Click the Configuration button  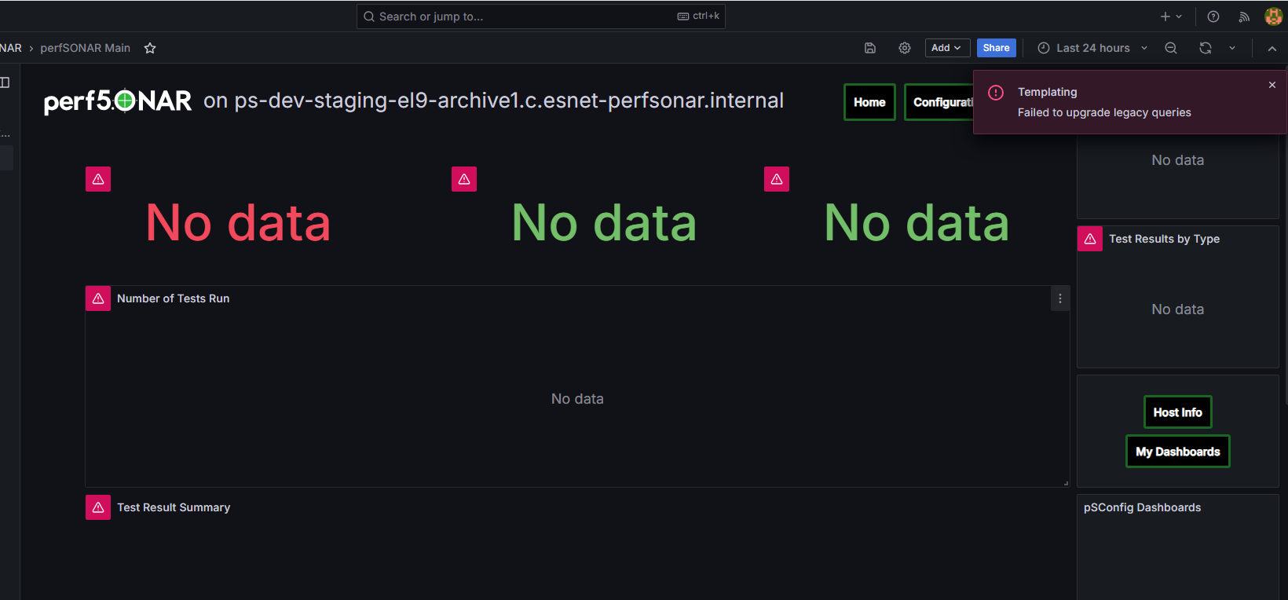(x=939, y=102)
